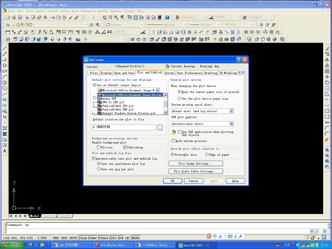The image size is (332, 249).
Task: Click OK in Options dialog
Action: click(x=172, y=181)
